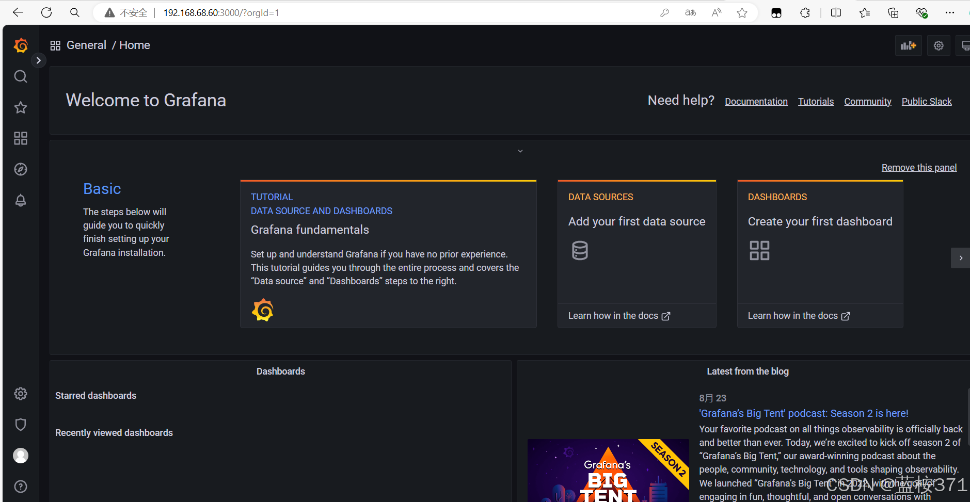Image resolution: width=970 pixels, height=502 pixels.
Task: Click the dashboards grid icon beside General
Action: tap(55, 45)
